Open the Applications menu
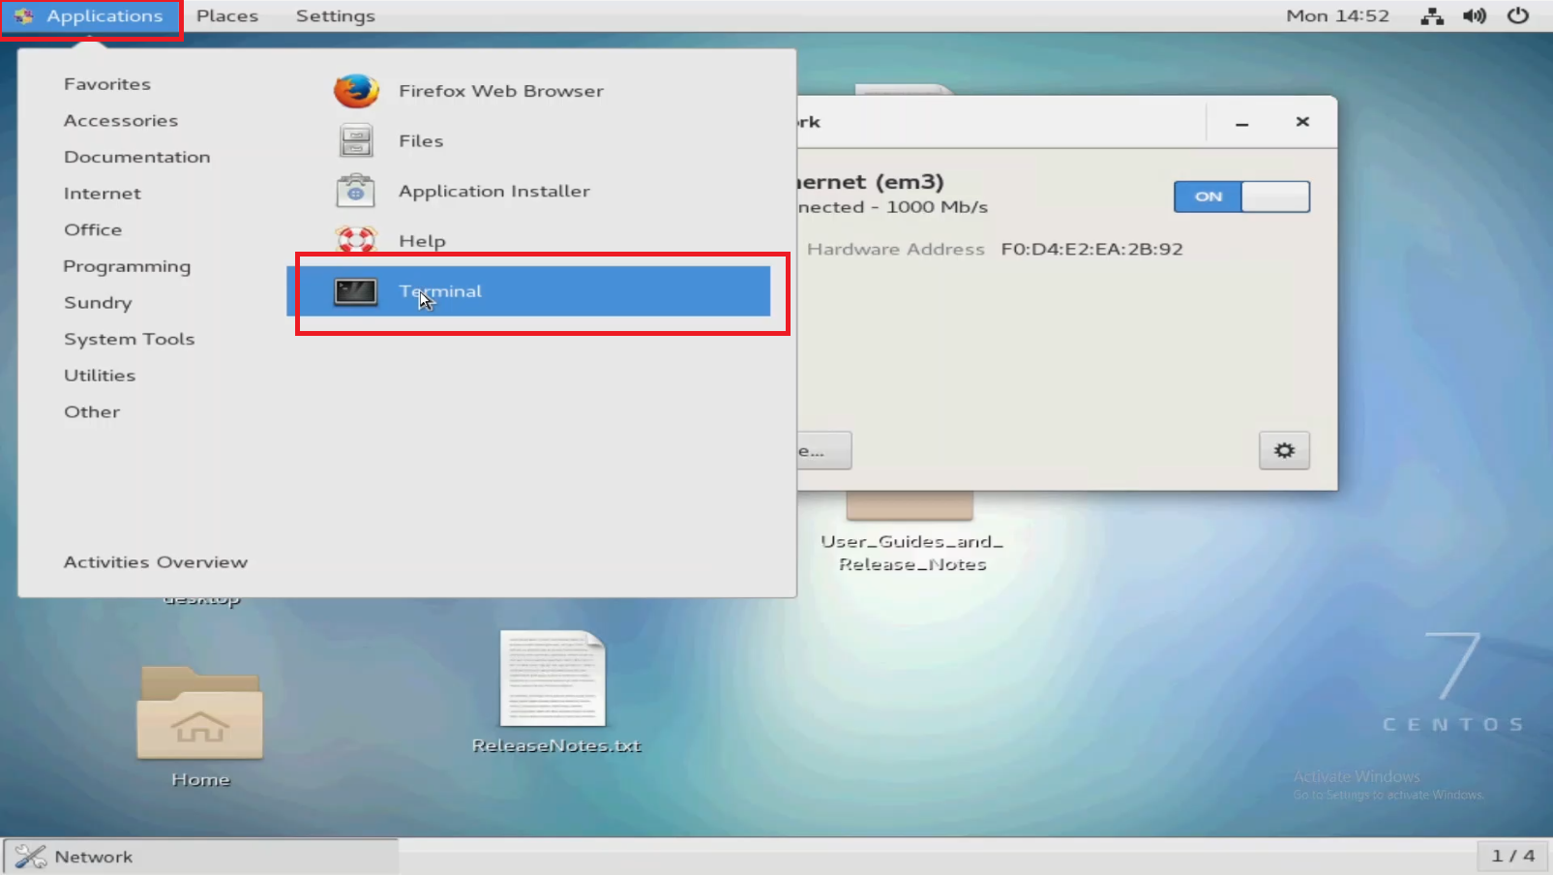Screen dimensions: 1553x875 (91, 16)
